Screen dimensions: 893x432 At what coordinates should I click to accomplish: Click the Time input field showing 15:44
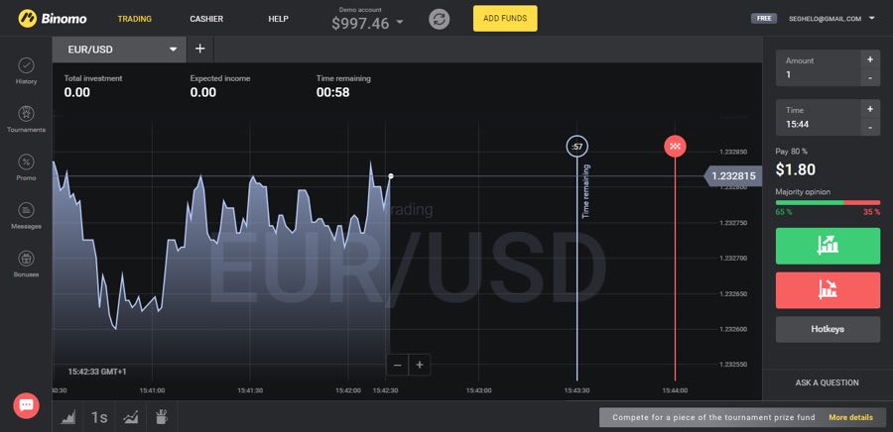point(818,118)
